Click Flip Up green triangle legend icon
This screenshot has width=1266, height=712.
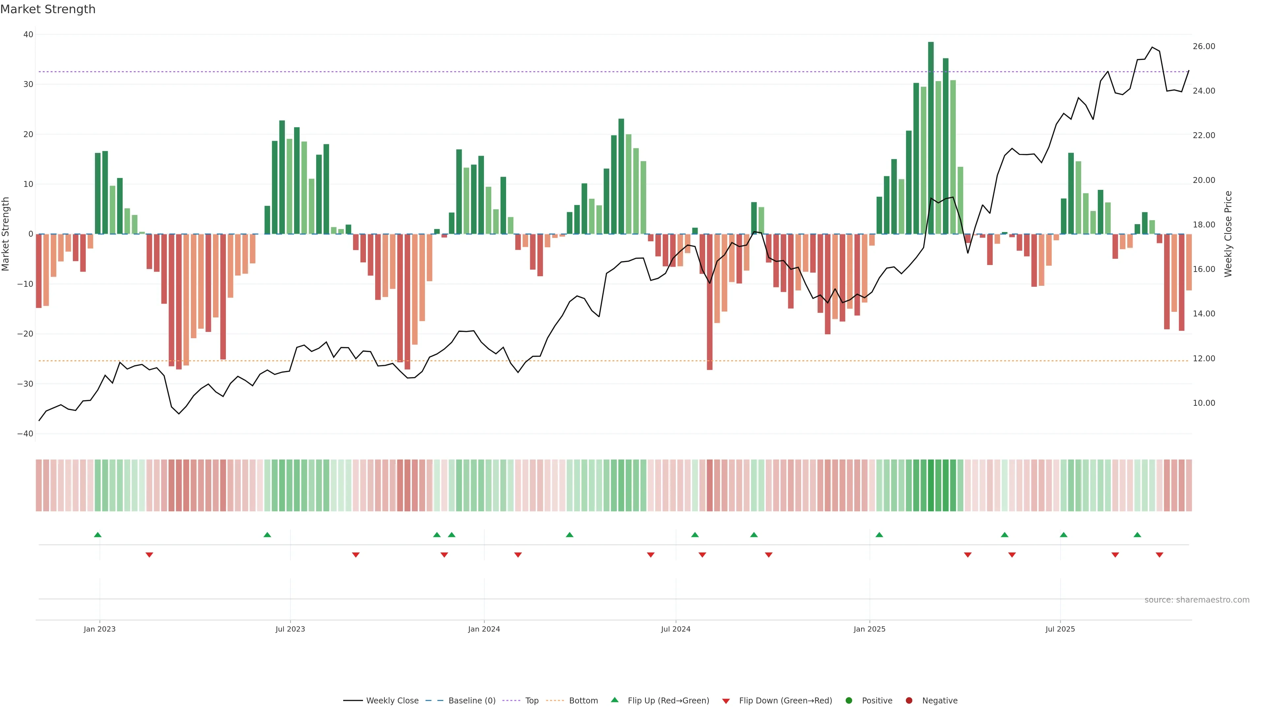(614, 700)
